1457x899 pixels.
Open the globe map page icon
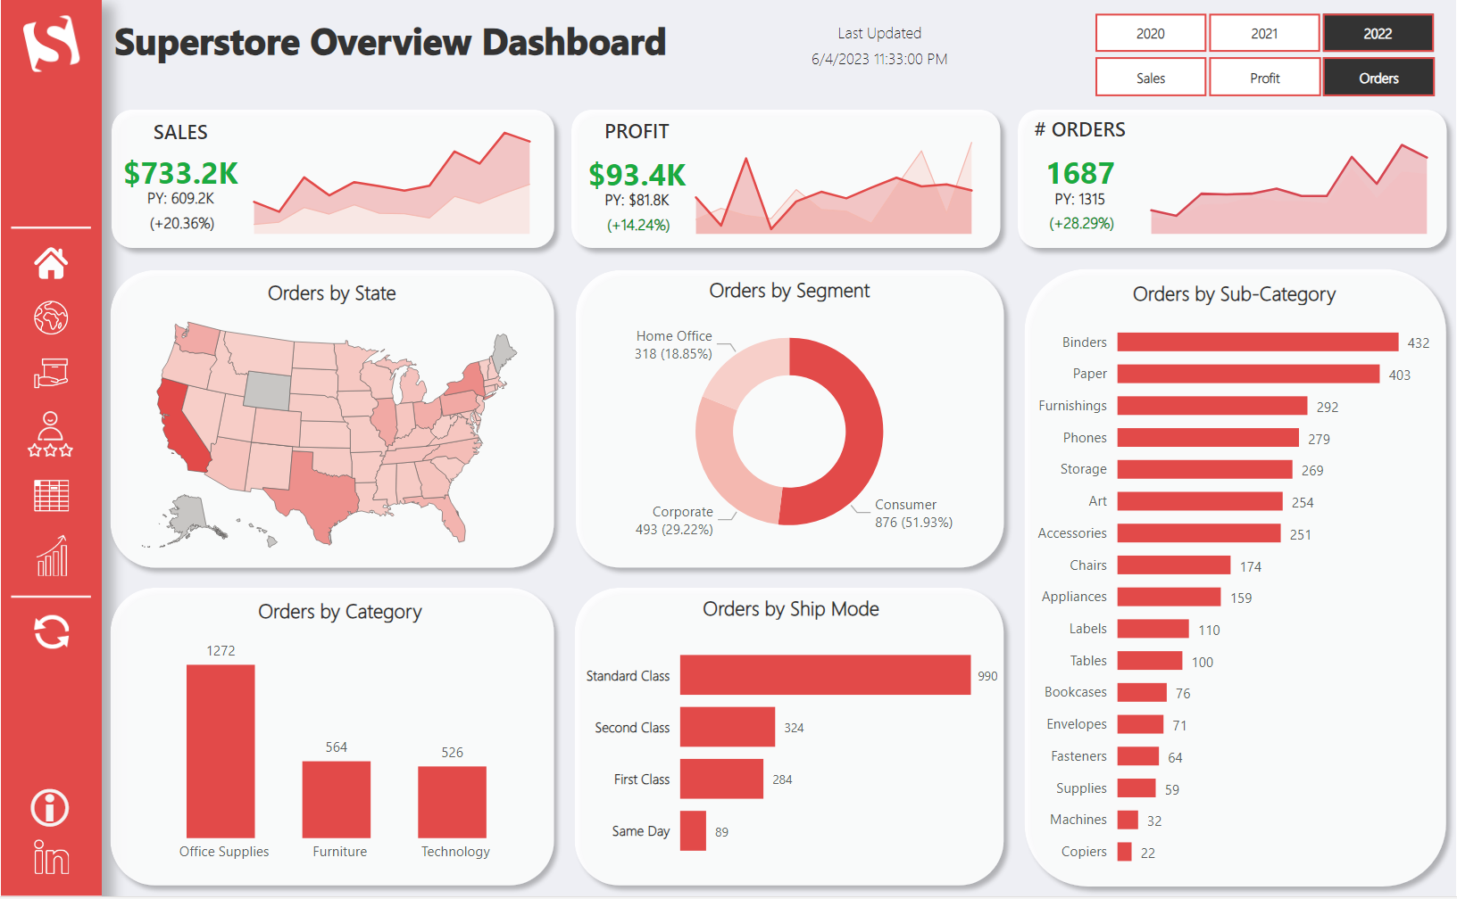pyautogui.click(x=51, y=318)
